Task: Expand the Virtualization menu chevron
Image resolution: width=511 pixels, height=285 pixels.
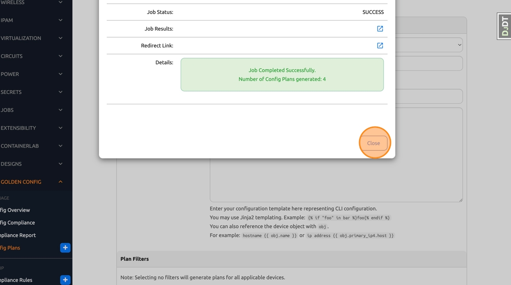Action: [x=60, y=38]
